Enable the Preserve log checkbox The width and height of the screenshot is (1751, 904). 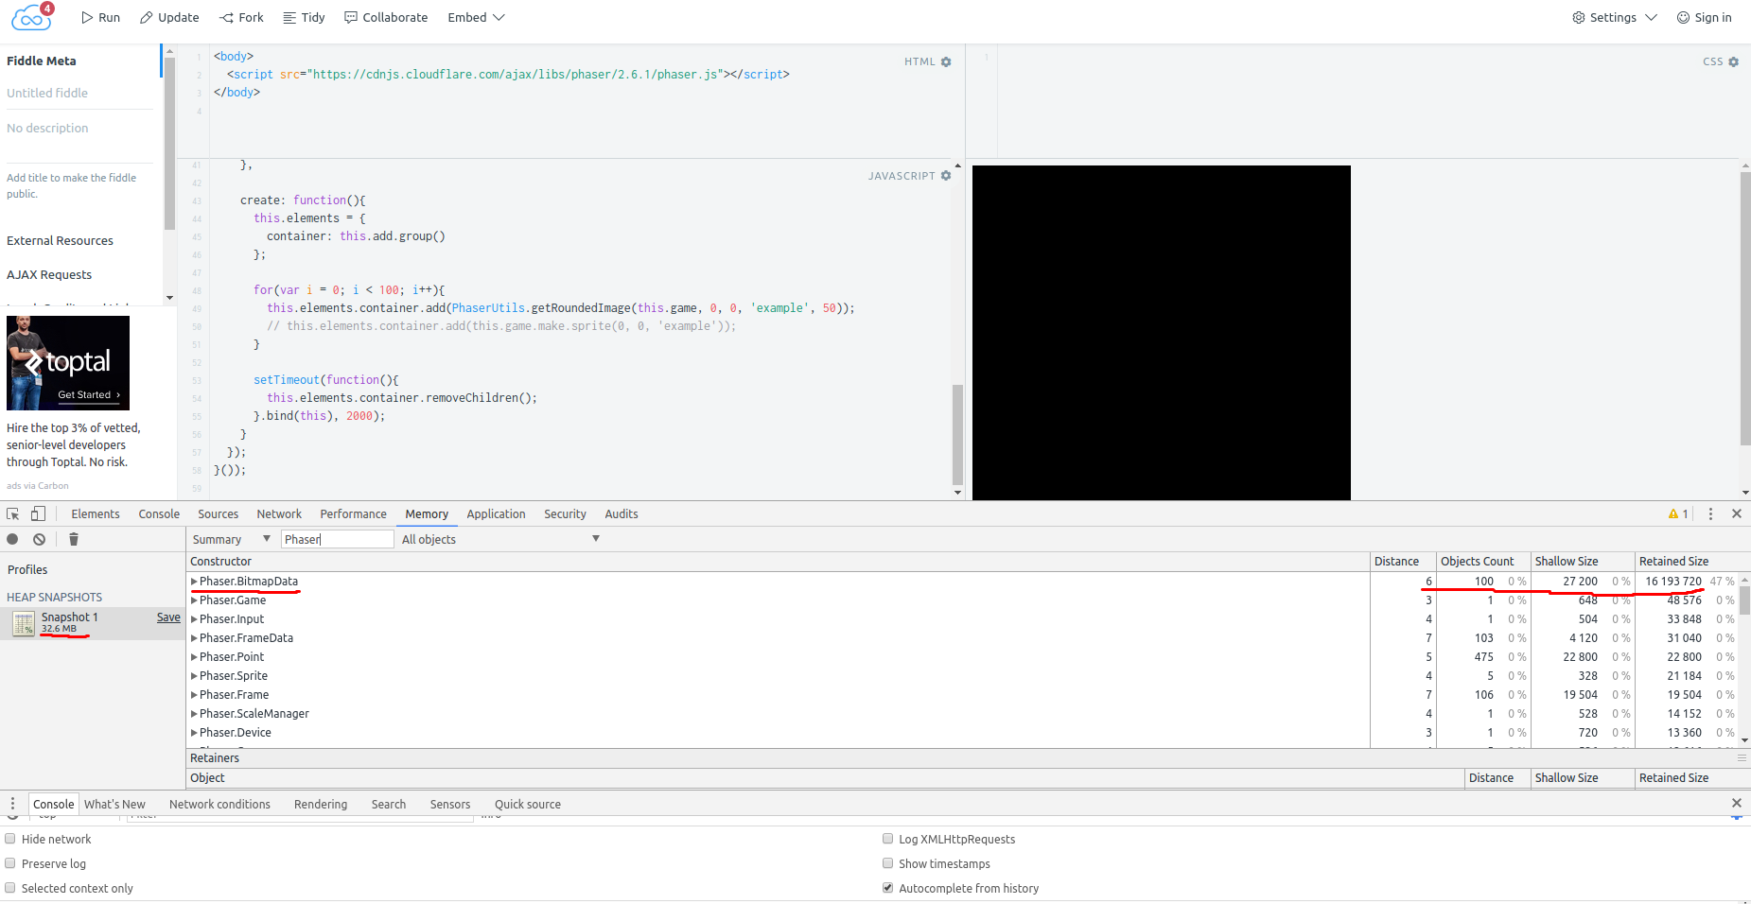tap(10, 863)
